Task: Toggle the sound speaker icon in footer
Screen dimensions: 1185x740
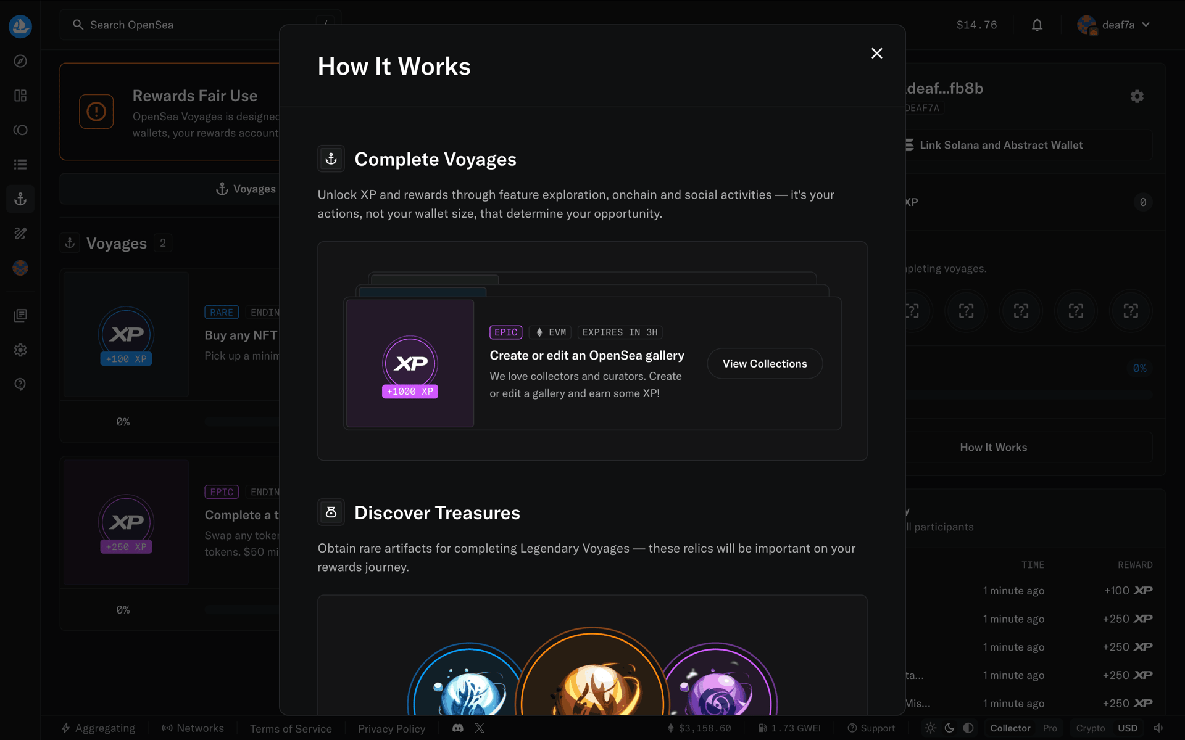Action: pyautogui.click(x=1158, y=728)
